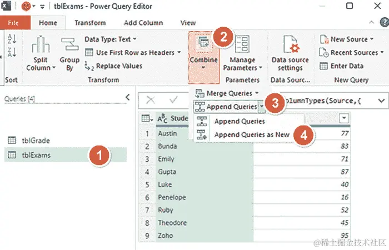This screenshot has width=389, height=250.
Task: Click New Source button
Action: [x=346, y=39]
